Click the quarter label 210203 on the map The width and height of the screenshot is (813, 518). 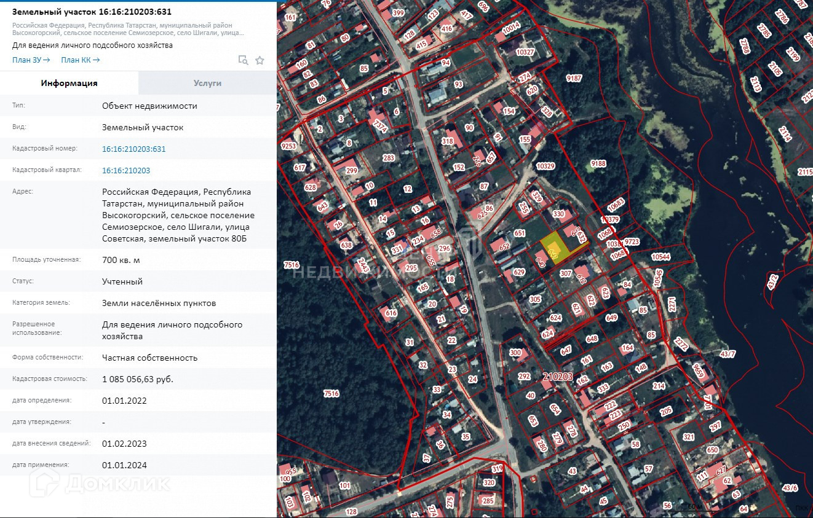coord(557,376)
